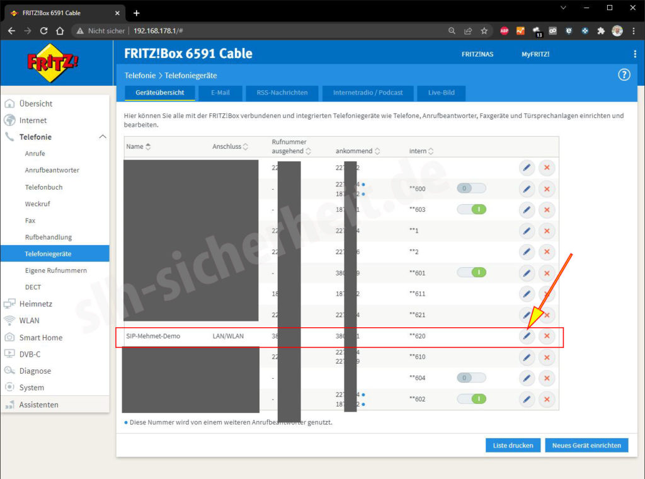Image resolution: width=645 pixels, height=479 pixels.
Task: Edit the device with extension **601
Action: tap(527, 273)
